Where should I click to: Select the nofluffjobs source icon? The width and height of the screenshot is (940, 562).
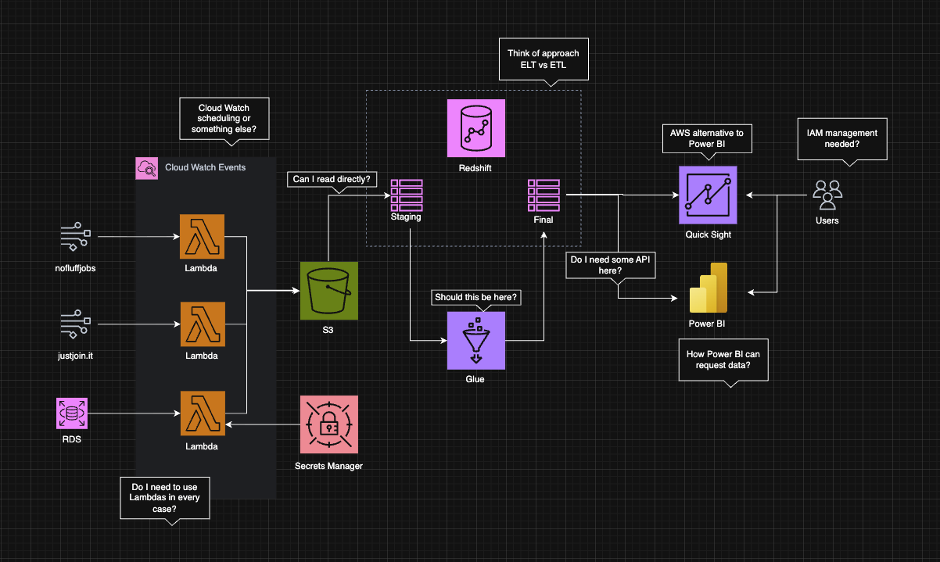click(75, 236)
